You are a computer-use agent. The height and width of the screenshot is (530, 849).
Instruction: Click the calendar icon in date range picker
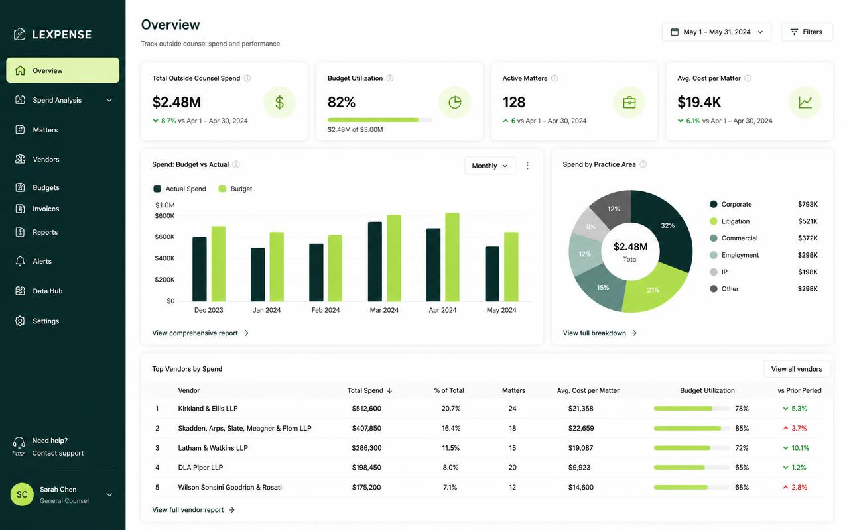(x=675, y=32)
